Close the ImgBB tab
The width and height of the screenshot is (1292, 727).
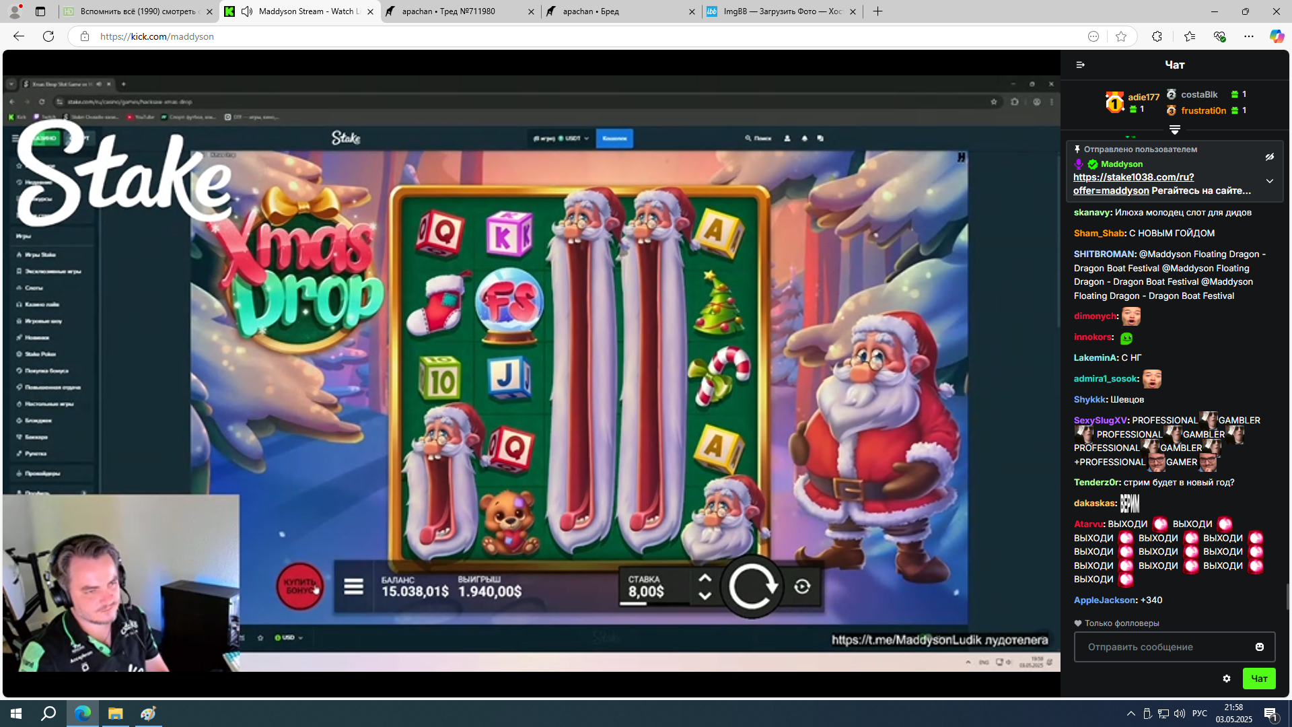(853, 11)
